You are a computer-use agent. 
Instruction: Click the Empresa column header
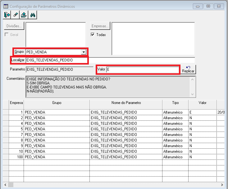(16, 105)
